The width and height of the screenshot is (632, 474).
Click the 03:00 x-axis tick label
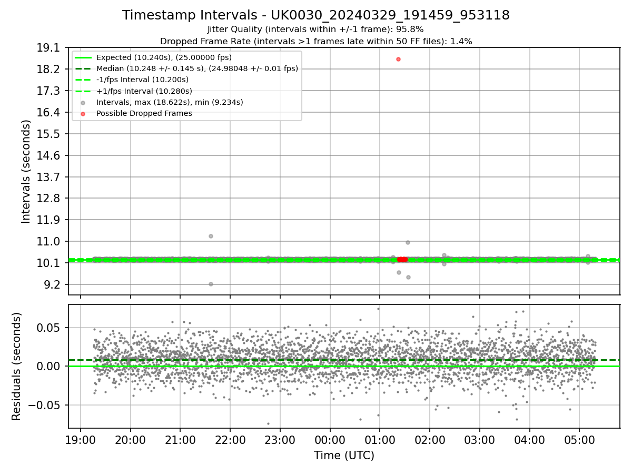(x=480, y=440)
